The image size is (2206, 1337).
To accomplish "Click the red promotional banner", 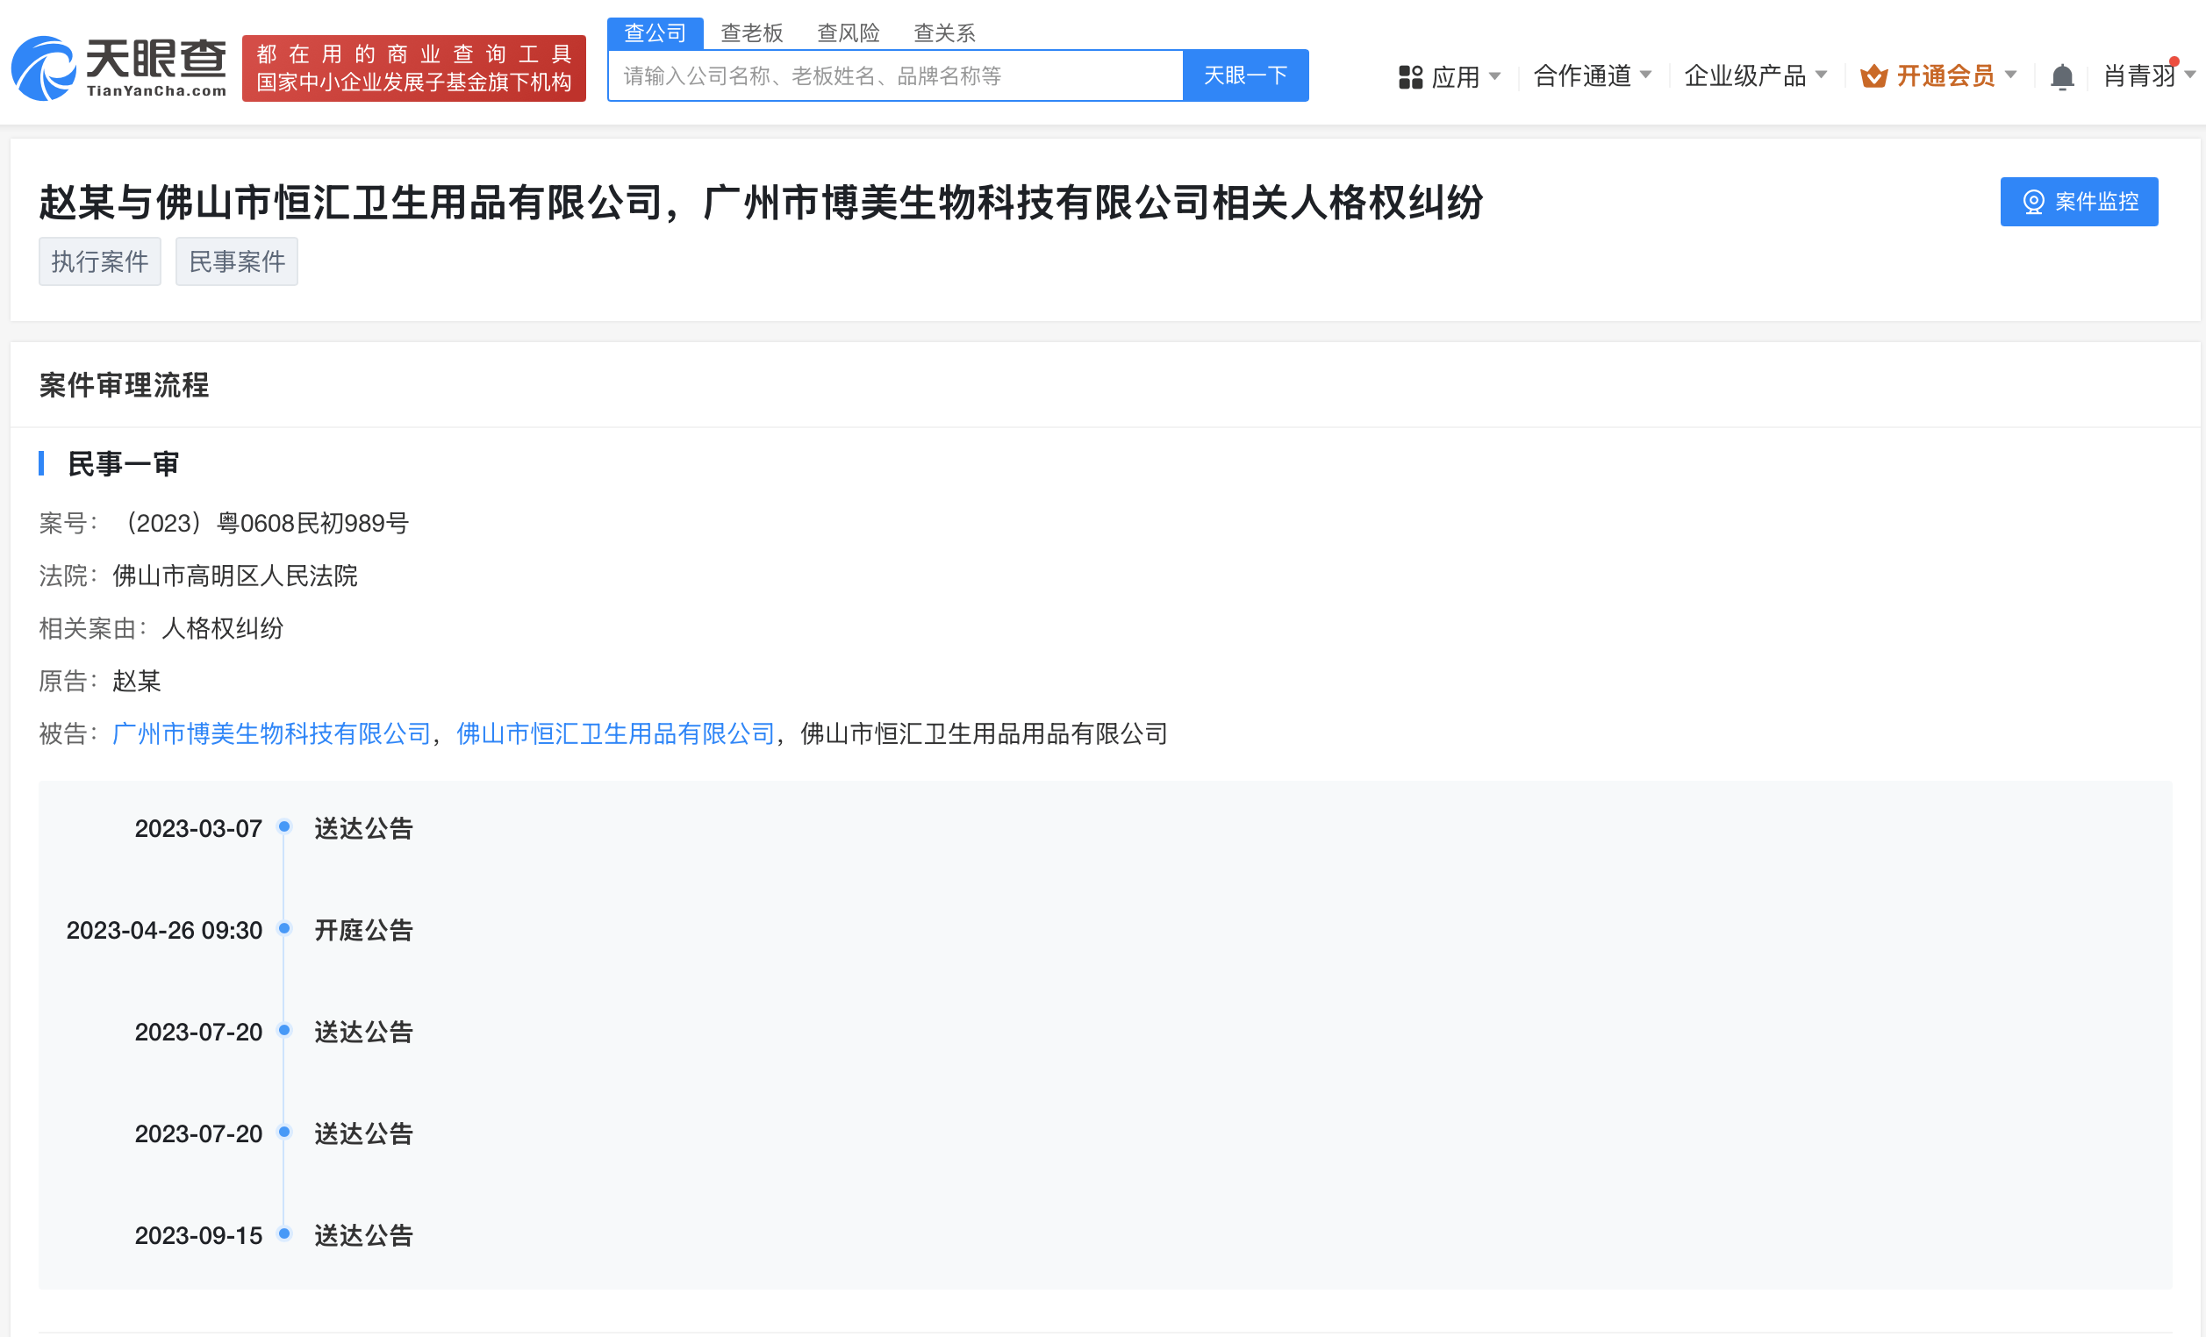I will [x=413, y=68].
